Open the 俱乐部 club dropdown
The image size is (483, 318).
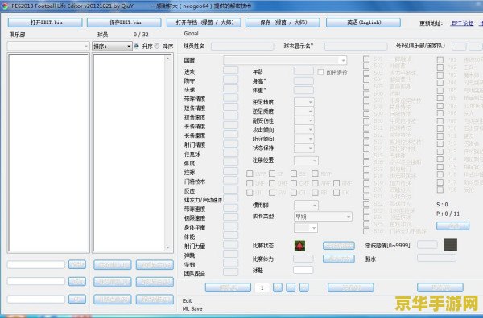pos(48,46)
